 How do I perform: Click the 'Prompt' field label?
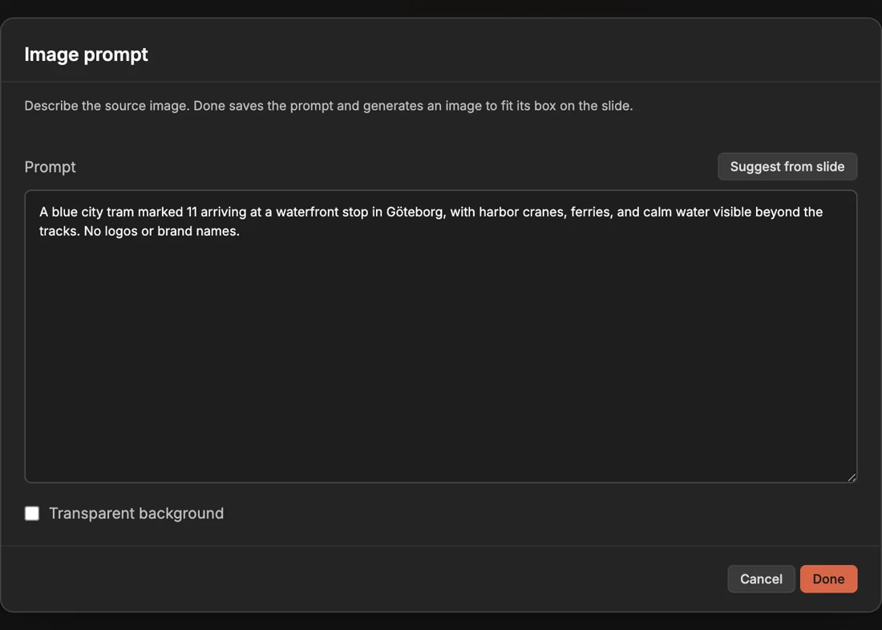(x=50, y=167)
